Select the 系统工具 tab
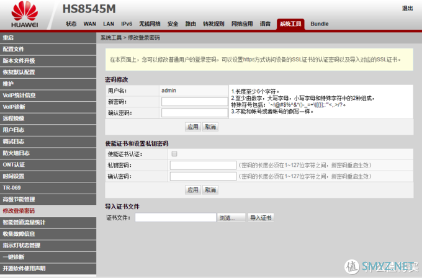 (290, 24)
